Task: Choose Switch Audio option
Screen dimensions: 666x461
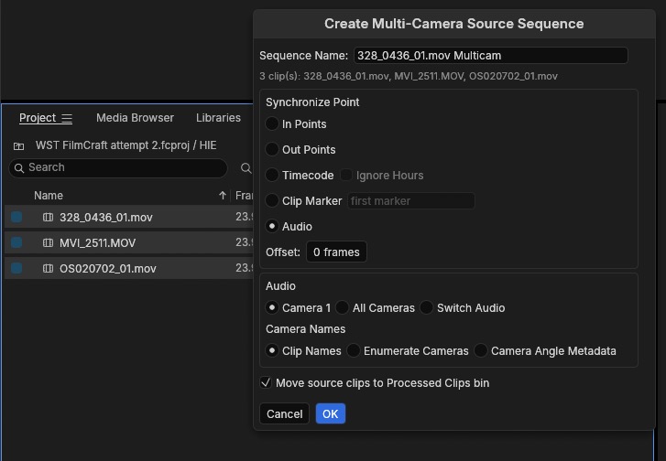Action: click(427, 307)
